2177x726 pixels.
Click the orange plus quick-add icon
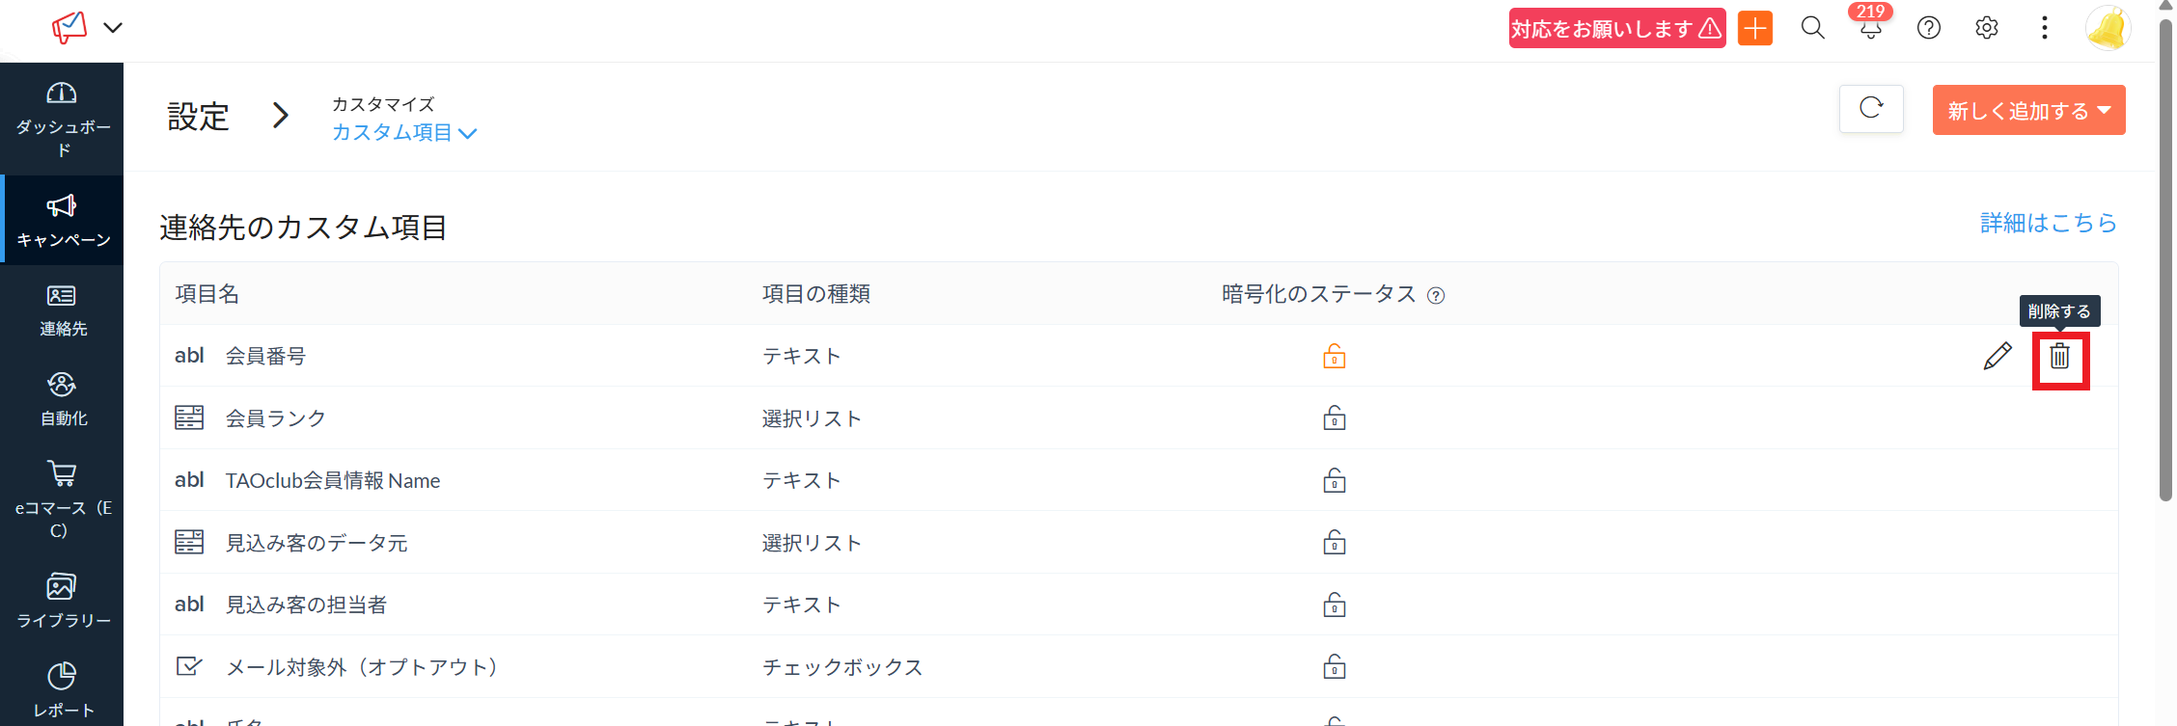(x=1754, y=28)
